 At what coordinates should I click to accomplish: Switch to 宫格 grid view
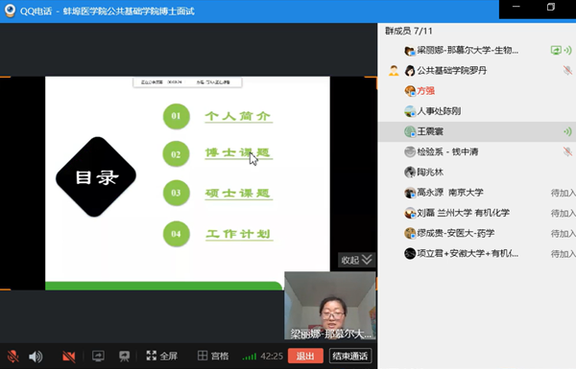point(213,356)
